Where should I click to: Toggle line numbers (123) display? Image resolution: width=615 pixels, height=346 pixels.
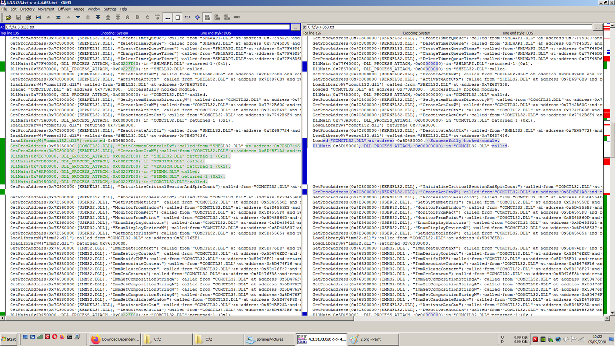click(x=187, y=17)
